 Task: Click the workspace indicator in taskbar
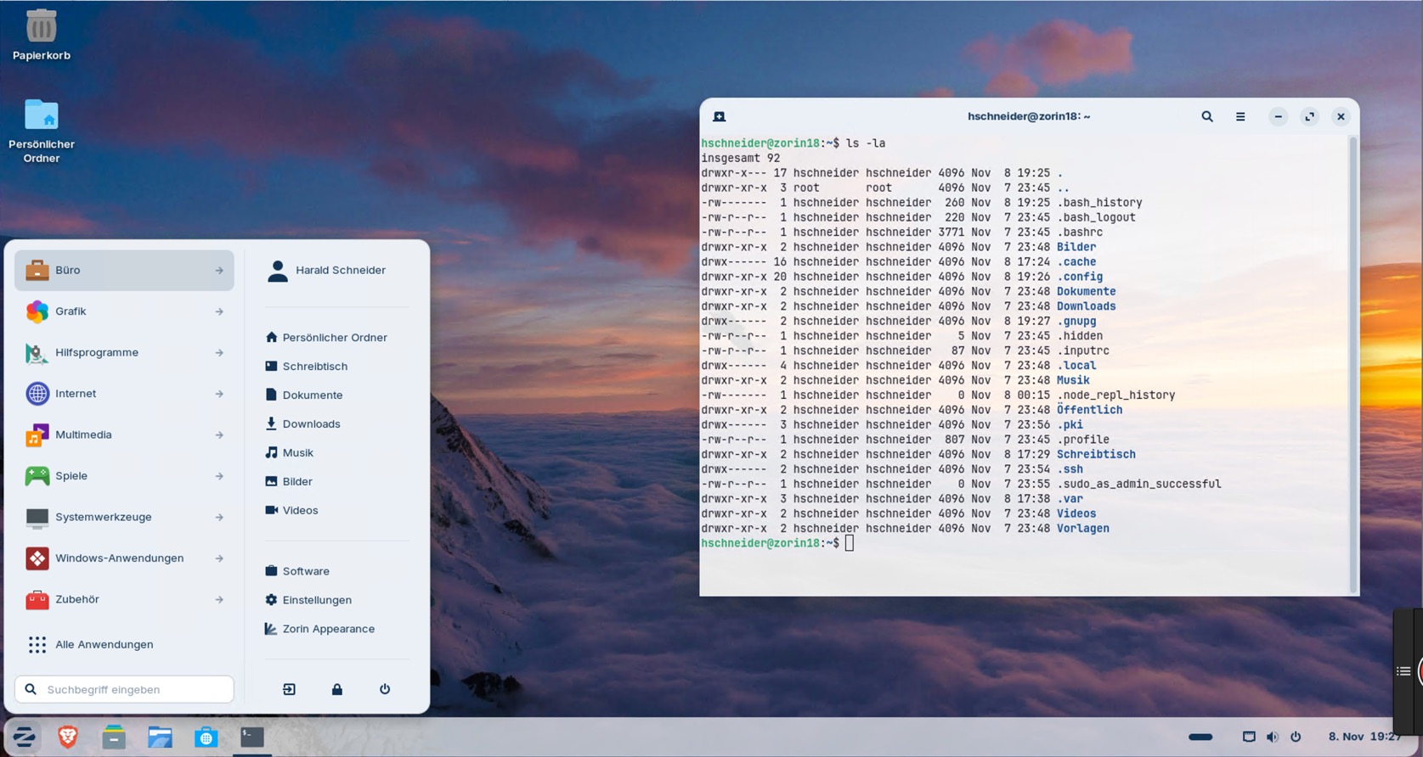(1200, 737)
